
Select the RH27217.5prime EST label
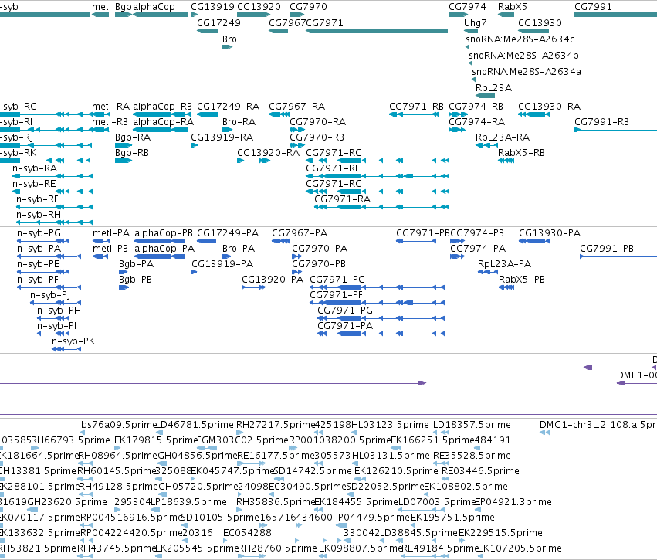pos(276,425)
